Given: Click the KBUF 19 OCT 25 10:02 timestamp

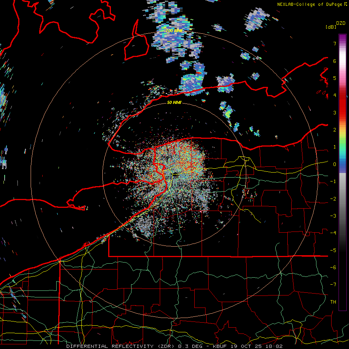Looking at the screenshot, I should pyautogui.click(x=248, y=346).
